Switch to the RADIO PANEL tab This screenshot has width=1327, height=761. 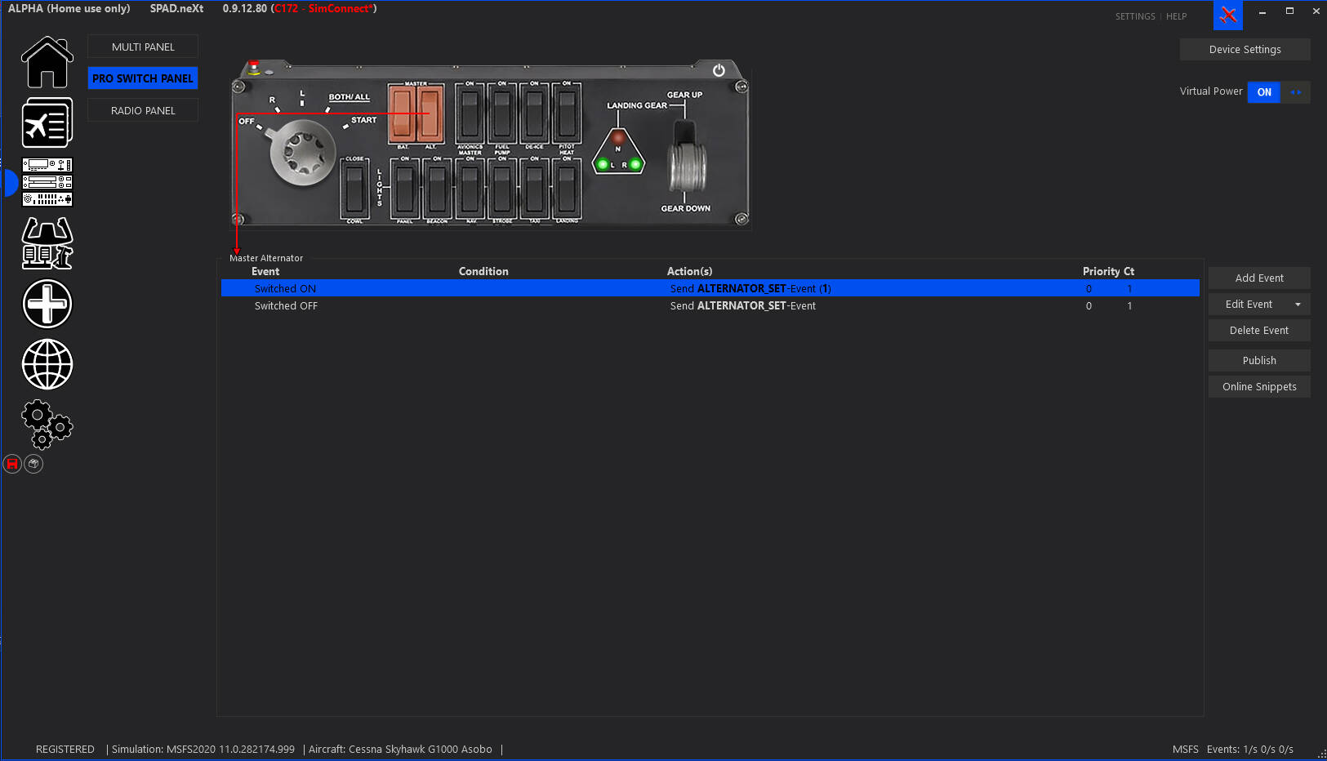tap(143, 110)
